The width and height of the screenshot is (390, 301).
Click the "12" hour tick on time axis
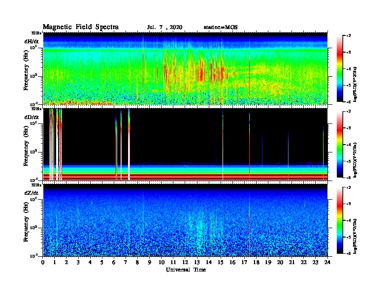185,262
